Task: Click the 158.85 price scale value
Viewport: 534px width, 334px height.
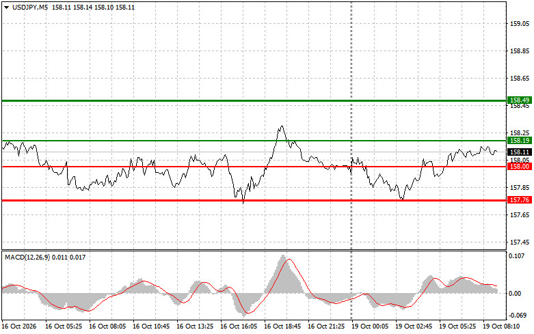Action: pyautogui.click(x=520, y=51)
